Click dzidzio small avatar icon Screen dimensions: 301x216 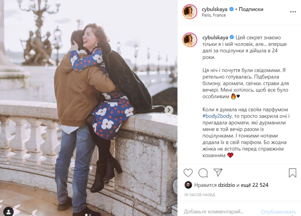point(188,185)
